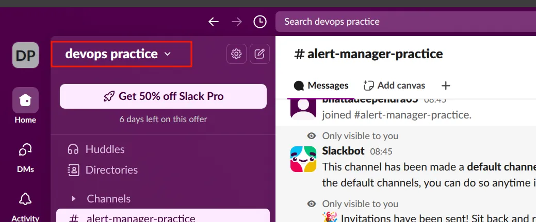This screenshot has height=222, width=536.
Task: Open the # alert-manager-practice channel header
Action: point(368,54)
